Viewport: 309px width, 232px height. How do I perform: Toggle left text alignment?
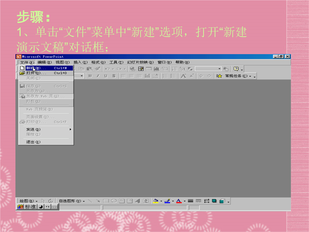[x=124, y=76]
